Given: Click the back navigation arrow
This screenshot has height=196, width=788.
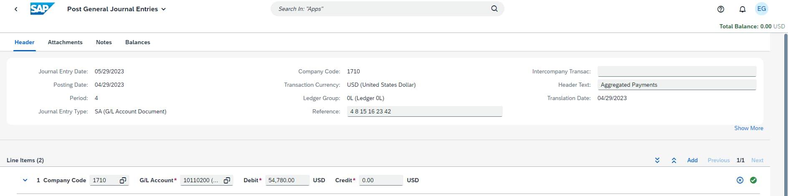Looking at the screenshot, I should coord(16,9).
